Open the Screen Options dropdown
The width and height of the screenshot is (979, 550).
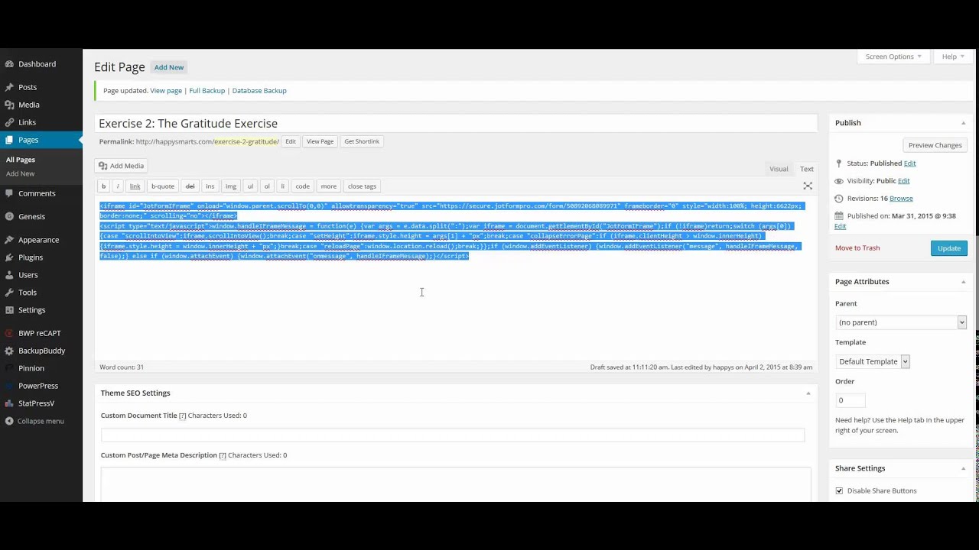tap(893, 57)
